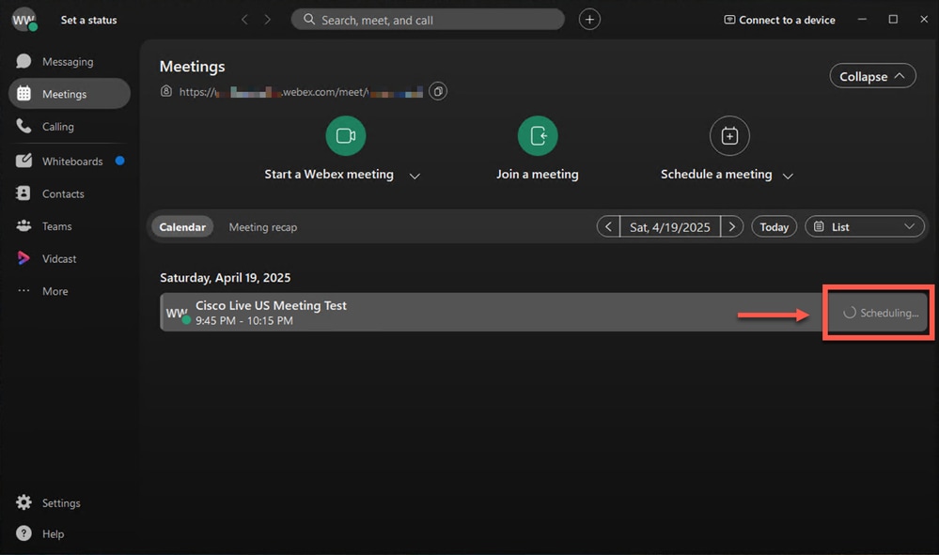939x555 pixels.
Task: Open Settings gear
Action: pyautogui.click(x=23, y=502)
